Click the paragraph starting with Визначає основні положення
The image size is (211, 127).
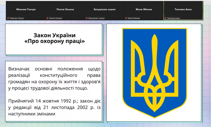(54, 78)
